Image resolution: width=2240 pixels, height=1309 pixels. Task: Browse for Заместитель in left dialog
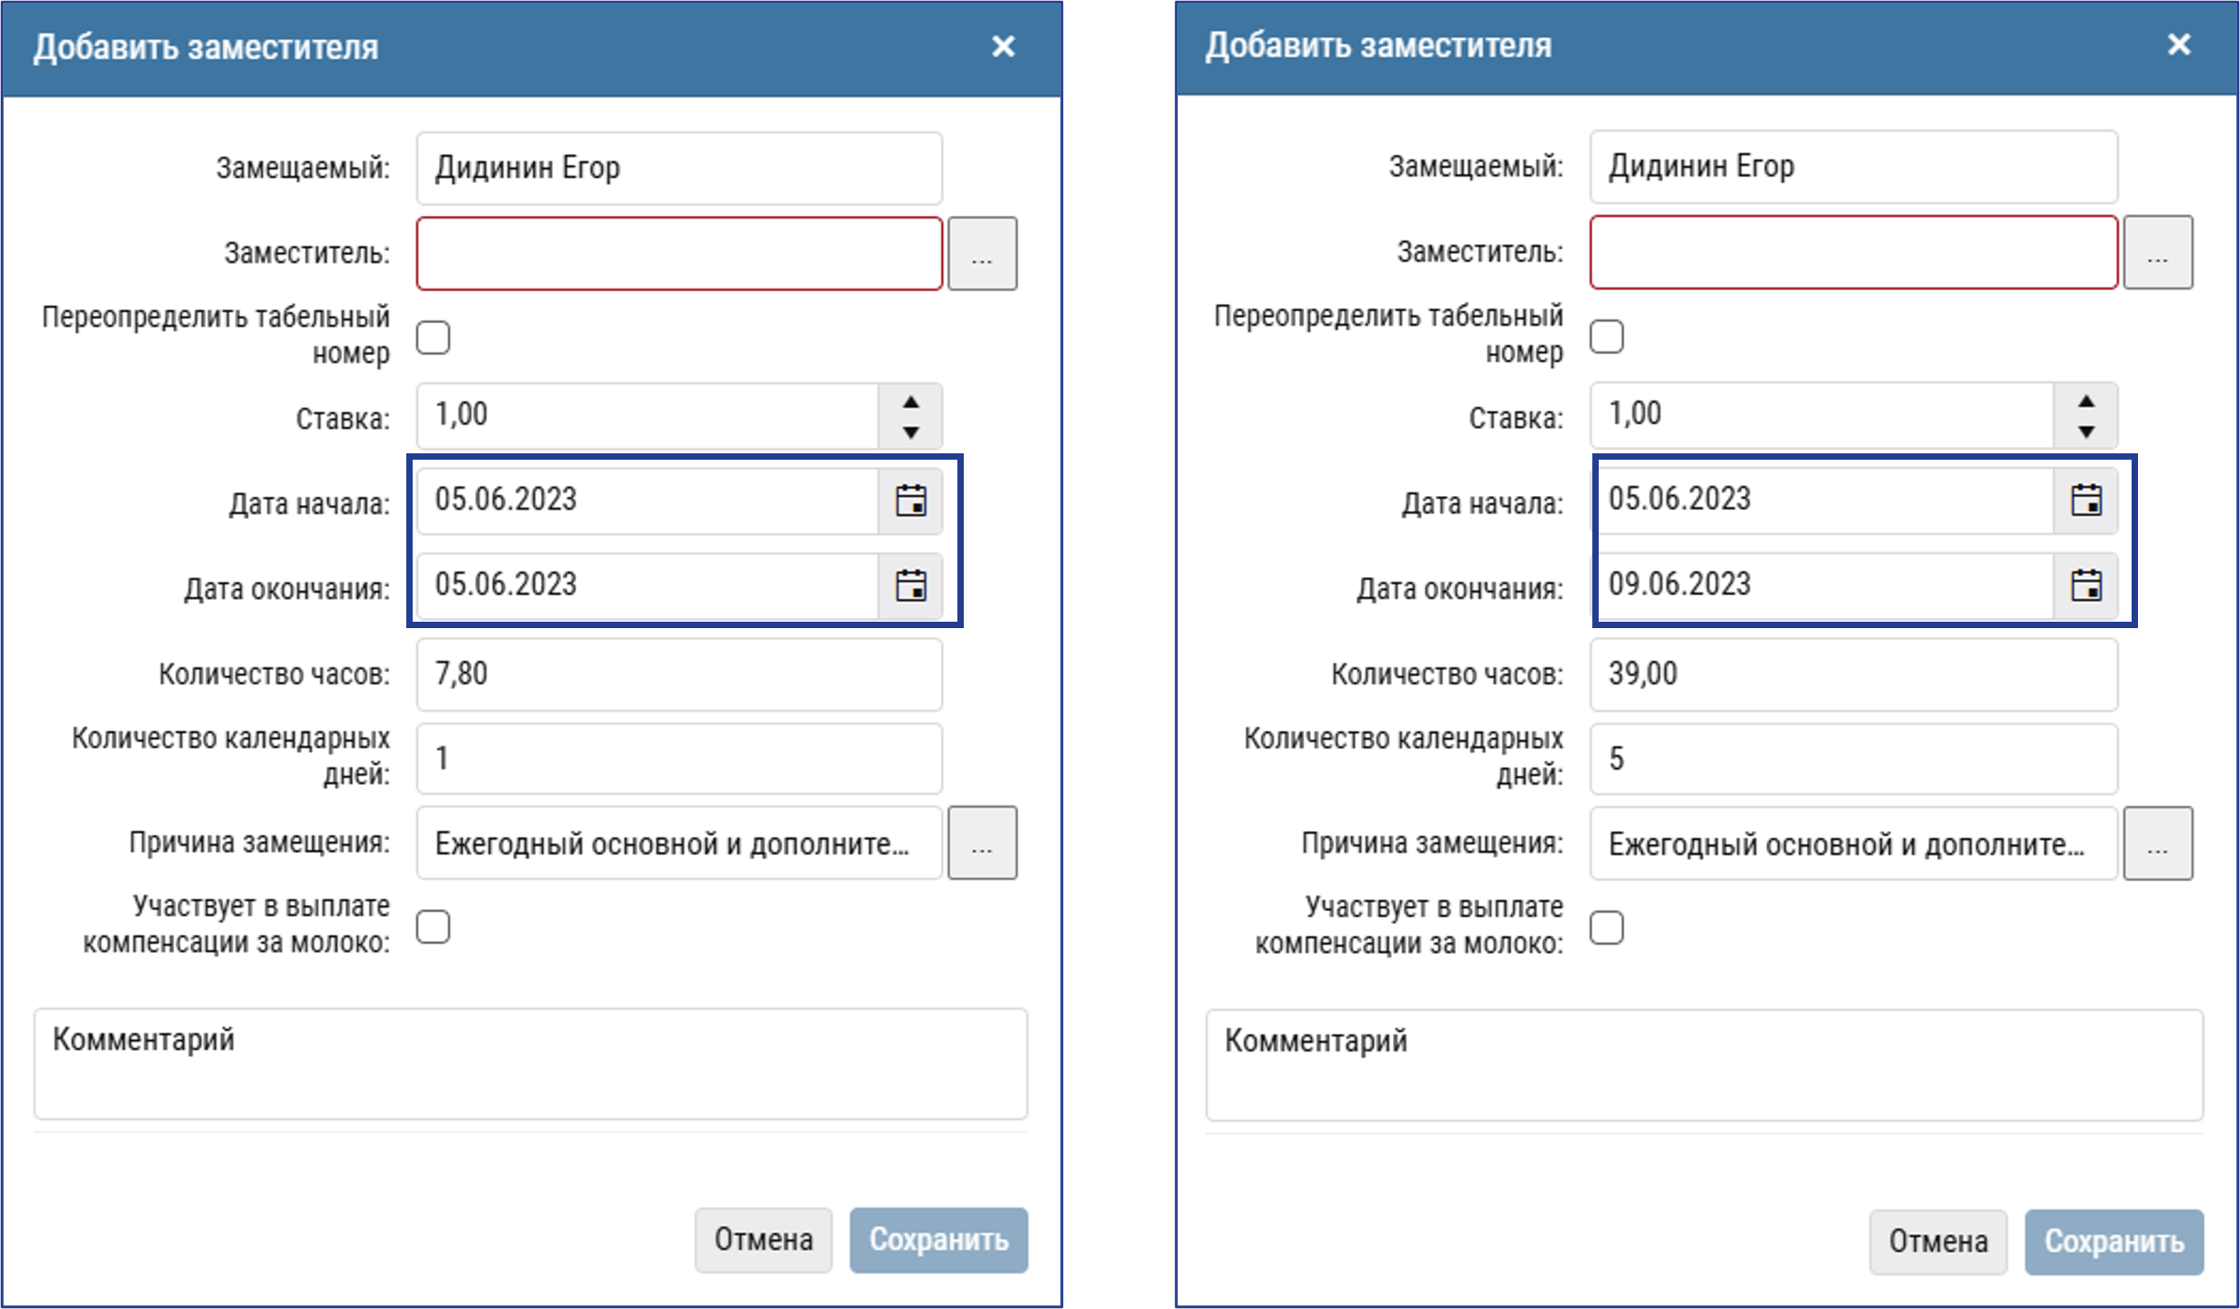click(982, 254)
